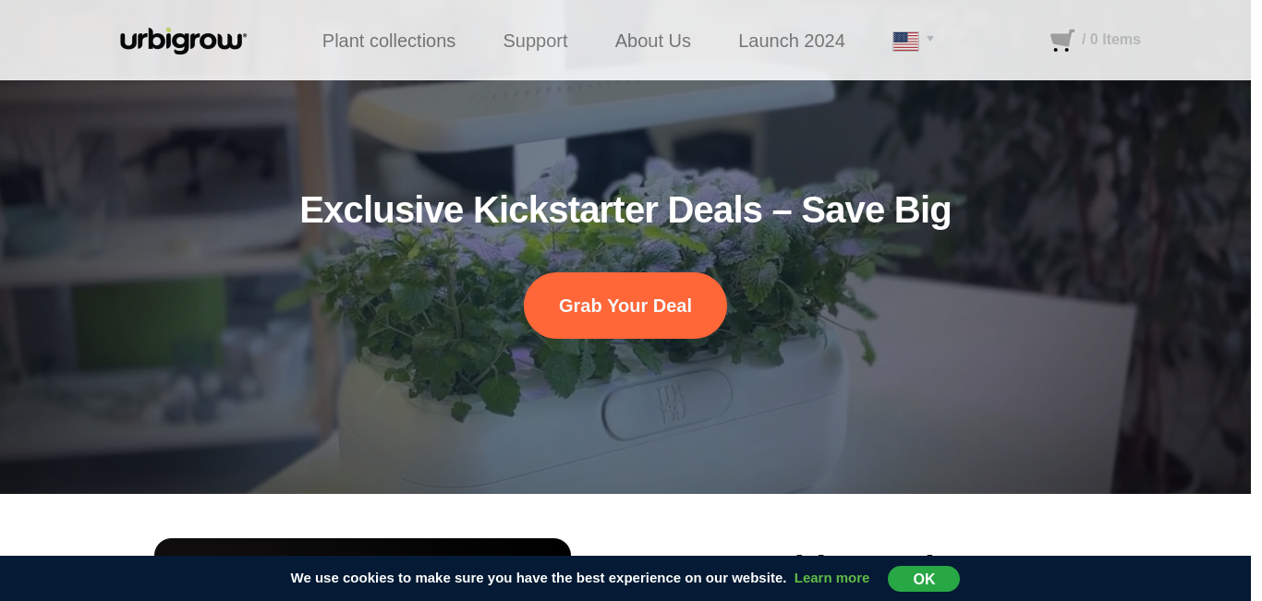Expand the country selector arrow
This screenshot has width=1262, height=601.
(x=930, y=39)
